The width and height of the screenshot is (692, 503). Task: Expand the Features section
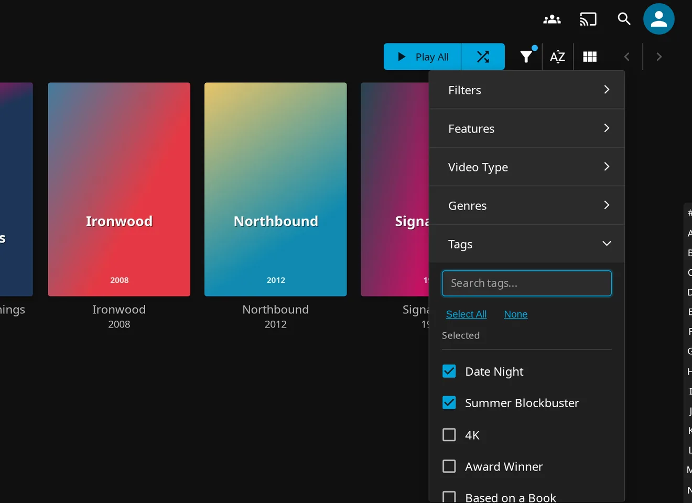[x=527, y=128]
